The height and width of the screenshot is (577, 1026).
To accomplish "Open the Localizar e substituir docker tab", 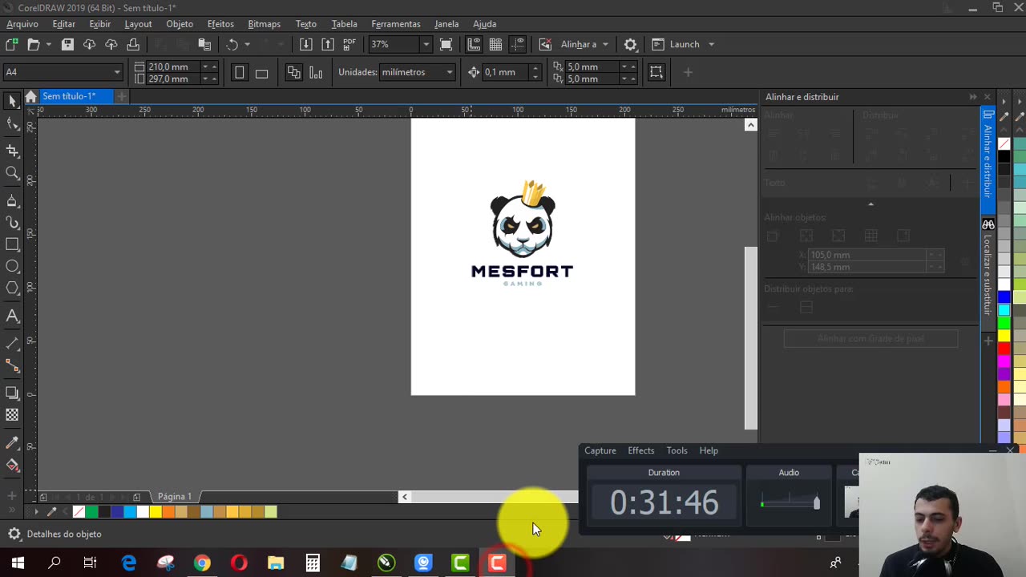I will coord(988,268).
